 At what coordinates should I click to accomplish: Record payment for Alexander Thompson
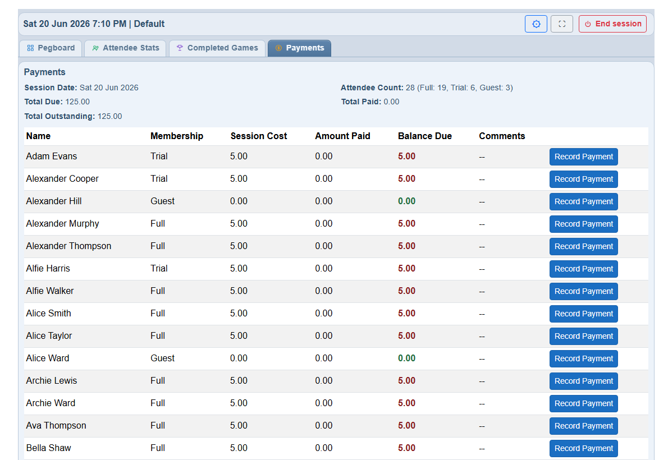pos(584,247)
